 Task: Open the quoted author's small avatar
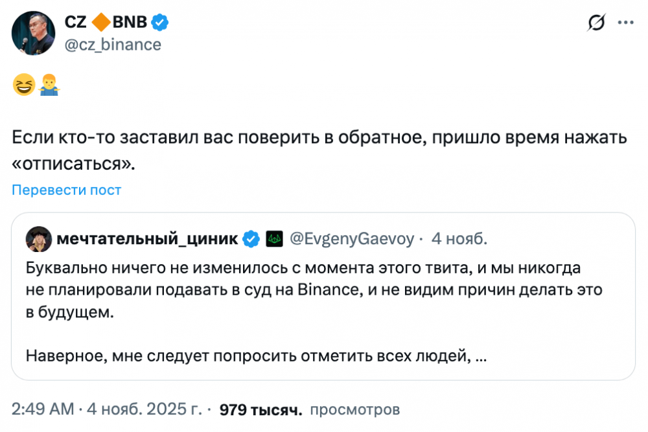point(39,240)
